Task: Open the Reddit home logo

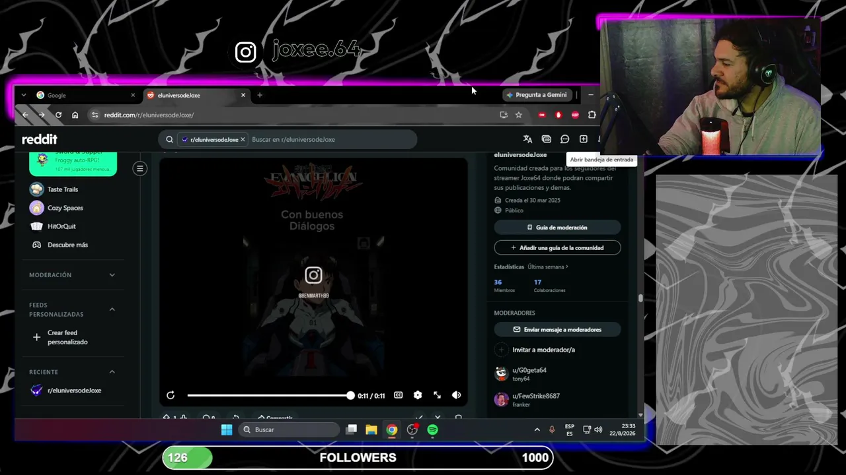Action: coord(40,139)
